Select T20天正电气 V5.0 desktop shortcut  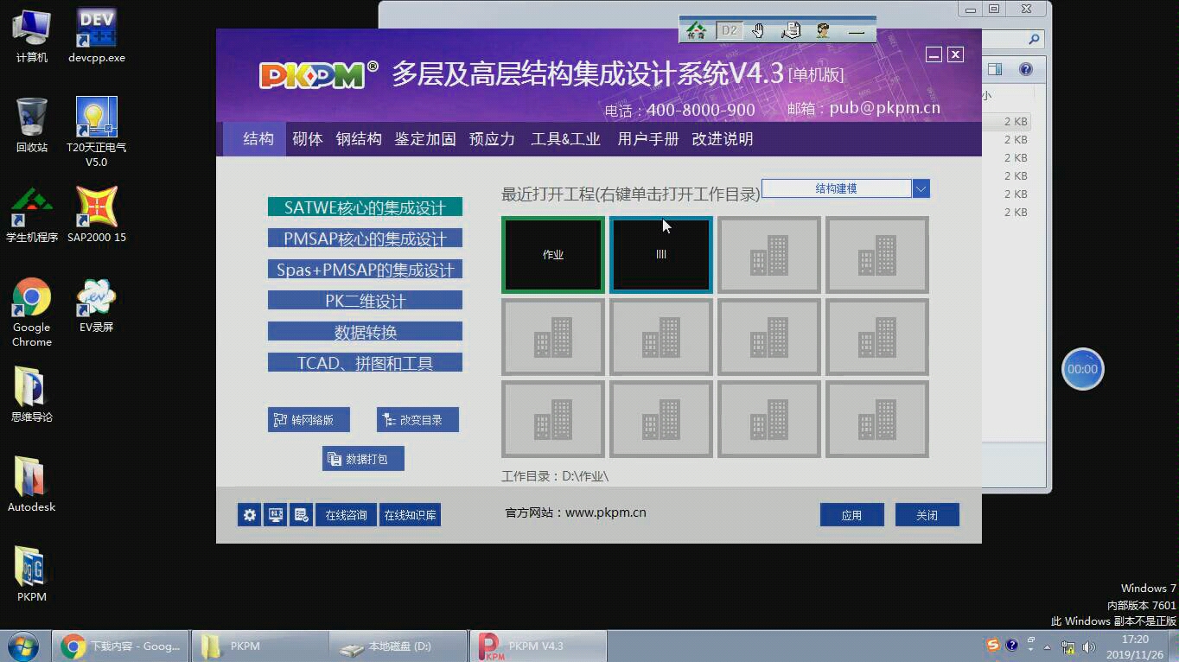tap(97, 131)
